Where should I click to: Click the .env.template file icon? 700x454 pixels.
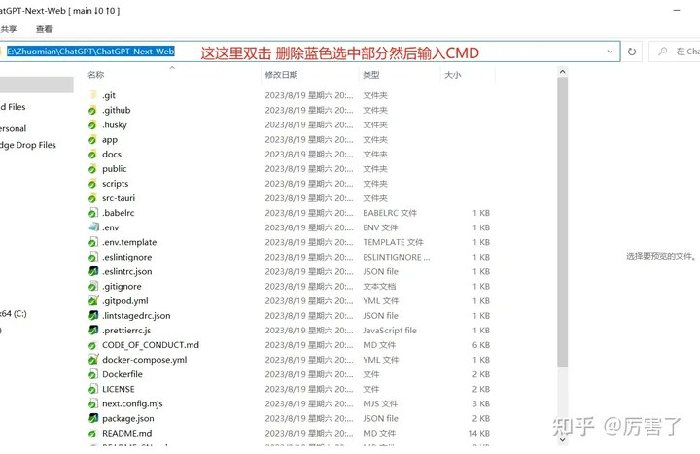pyautogui.click(x=93, y=242)
